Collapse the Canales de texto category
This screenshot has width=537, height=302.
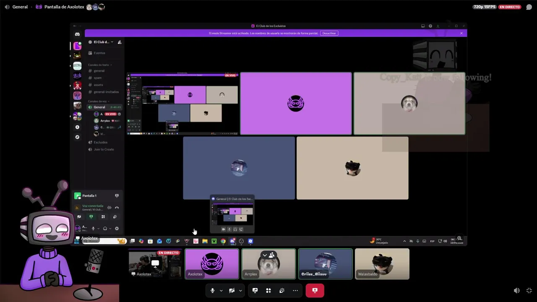point(99,65)
